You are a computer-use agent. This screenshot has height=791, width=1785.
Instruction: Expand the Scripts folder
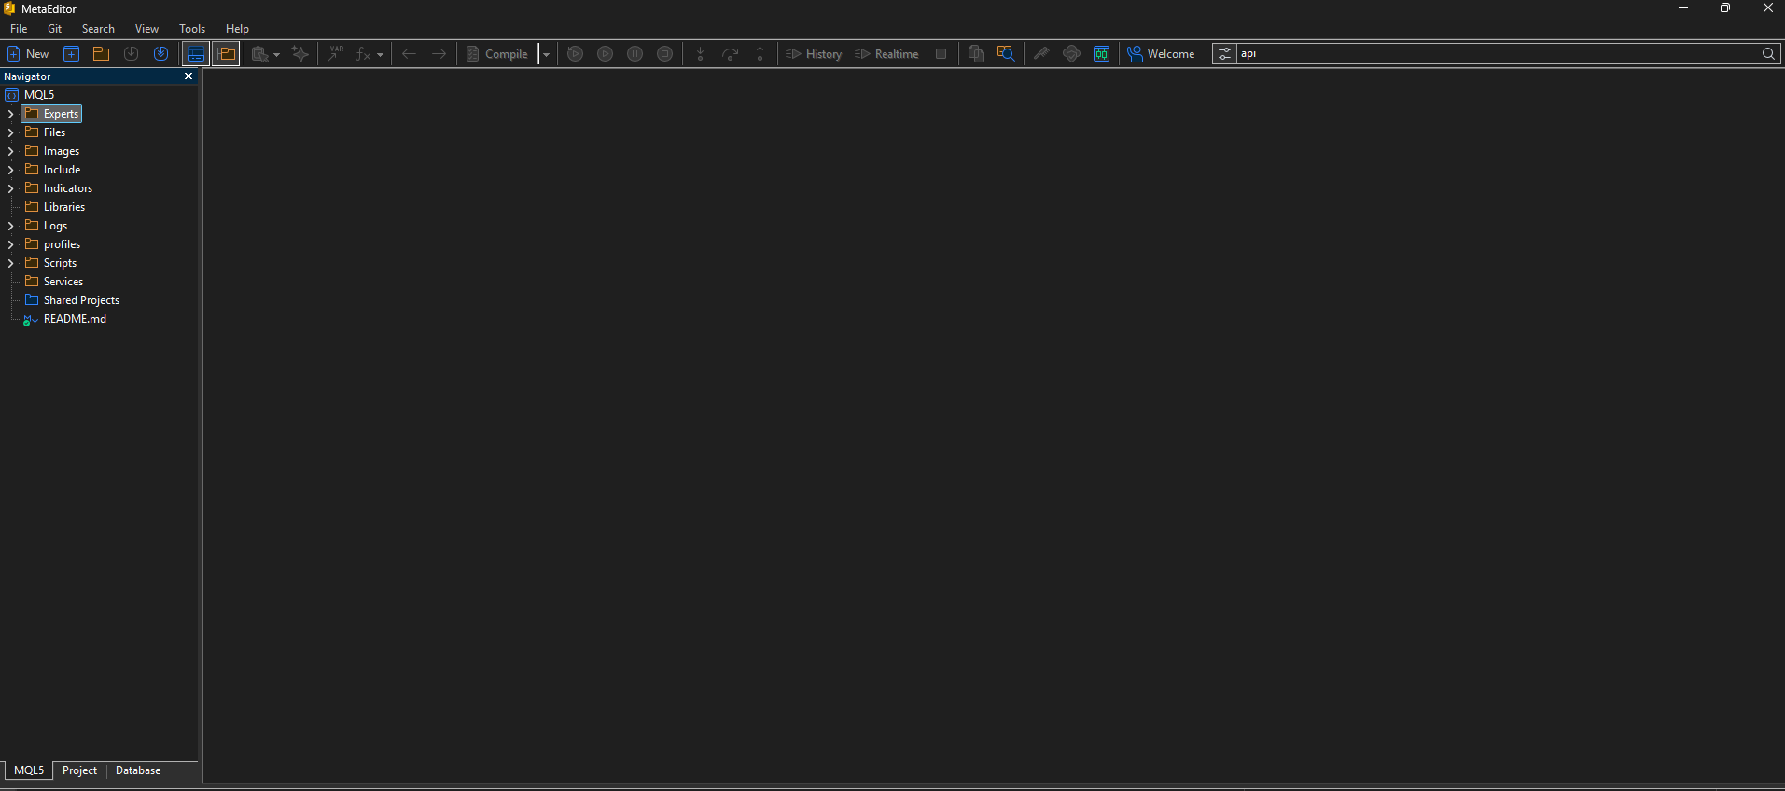[10, 263]
